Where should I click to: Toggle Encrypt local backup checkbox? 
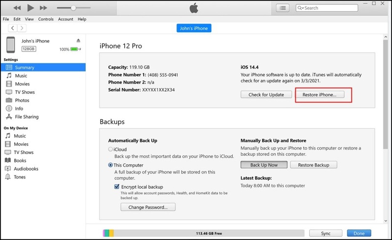pyautogui.click(x=117, y=187)
